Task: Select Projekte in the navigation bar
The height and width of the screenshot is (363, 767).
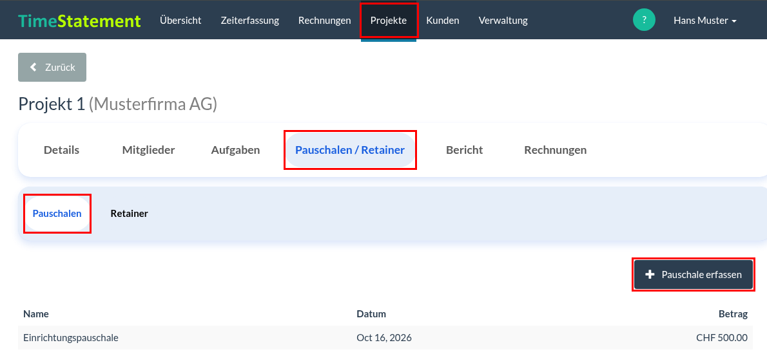Action: [x=389, y=21]
